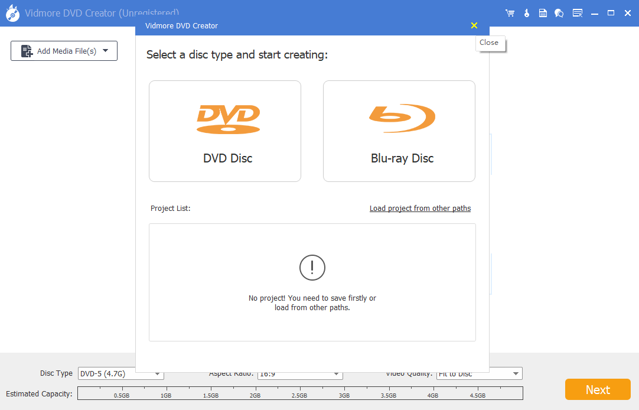Select the DVD Disc option
Image resolution: width=639 pixels, height=410 pixels.
(x=225, y=131)
